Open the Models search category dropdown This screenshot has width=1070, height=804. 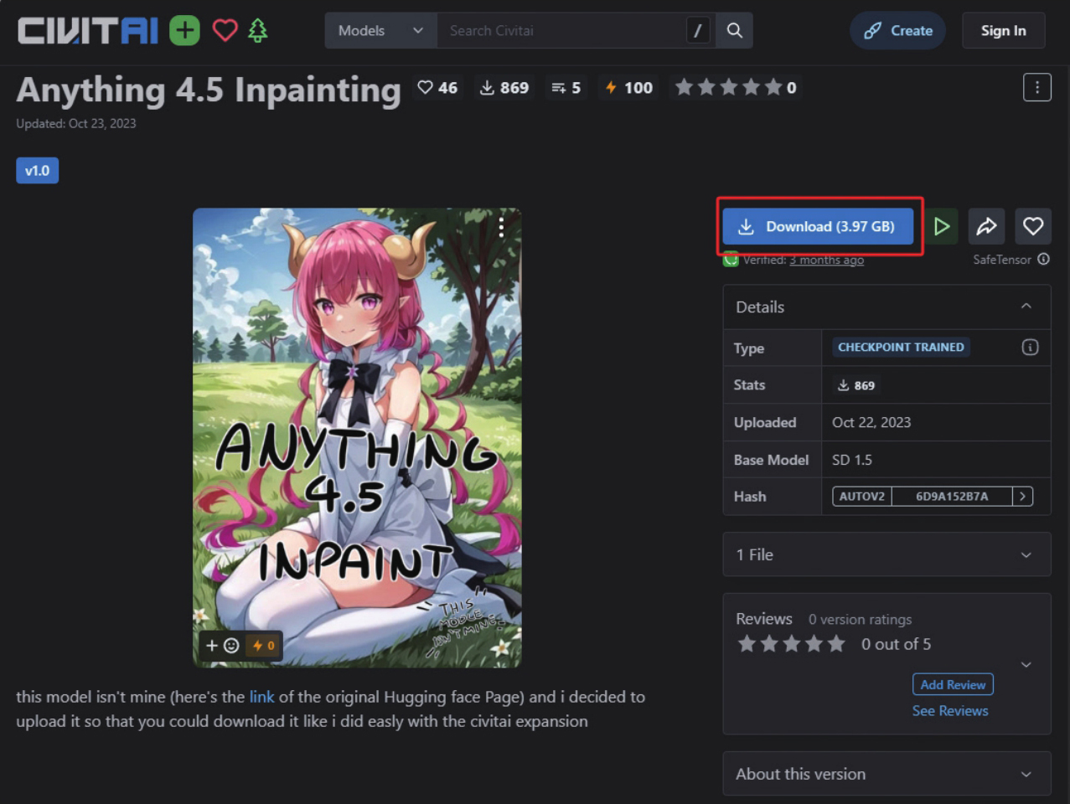pyautogui.click(x=381, y=31)
